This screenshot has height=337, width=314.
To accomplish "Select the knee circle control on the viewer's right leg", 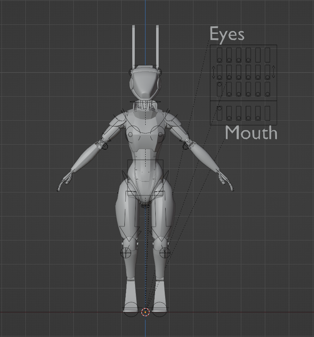I will 165,253.
